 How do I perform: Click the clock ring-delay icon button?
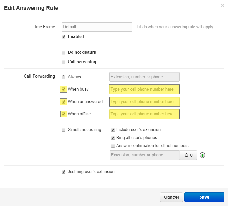(188, 155)
